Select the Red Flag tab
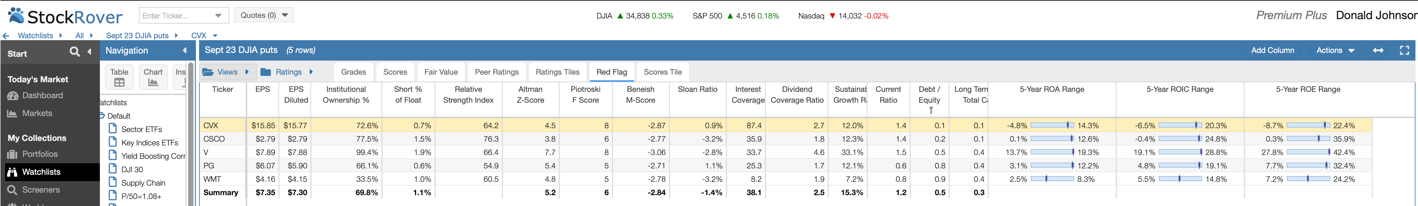The height and width of the screenshot is (206, 1418). pos(612,72)
